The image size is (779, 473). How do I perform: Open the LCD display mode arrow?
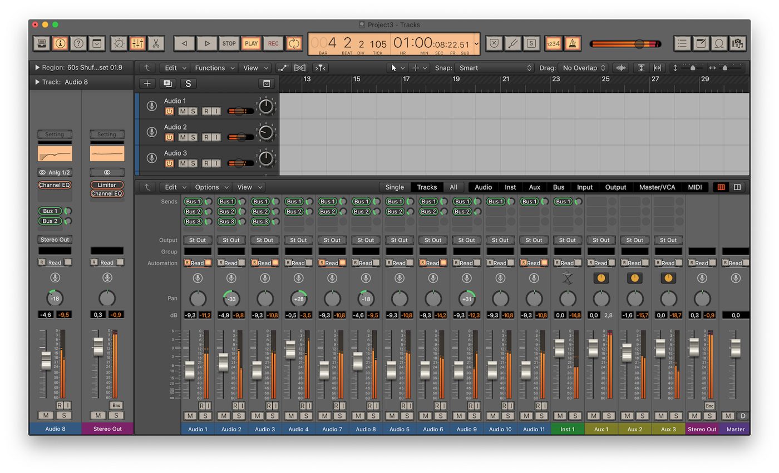[476, 43]
